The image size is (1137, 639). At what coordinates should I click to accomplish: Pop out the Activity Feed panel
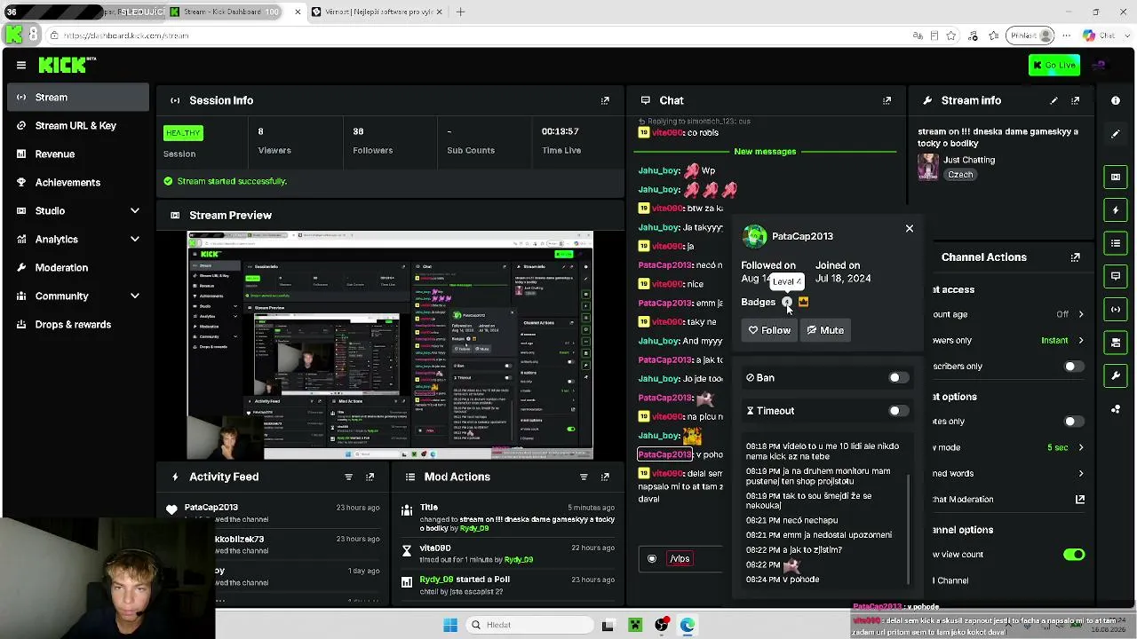(x=370, y=477)
